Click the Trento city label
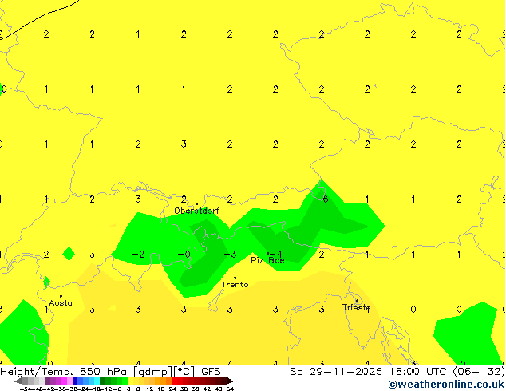The width and height of the screenshot is (506, 391). pyautogui.click(x=235, y=285)
